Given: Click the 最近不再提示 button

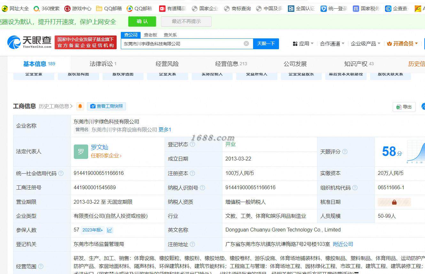Looking at the screenshot, I should (x=186, y=21).
